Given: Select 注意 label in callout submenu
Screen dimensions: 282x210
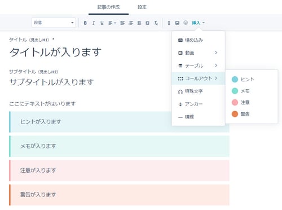Looking at the screenshot, I should coord(245,103).
